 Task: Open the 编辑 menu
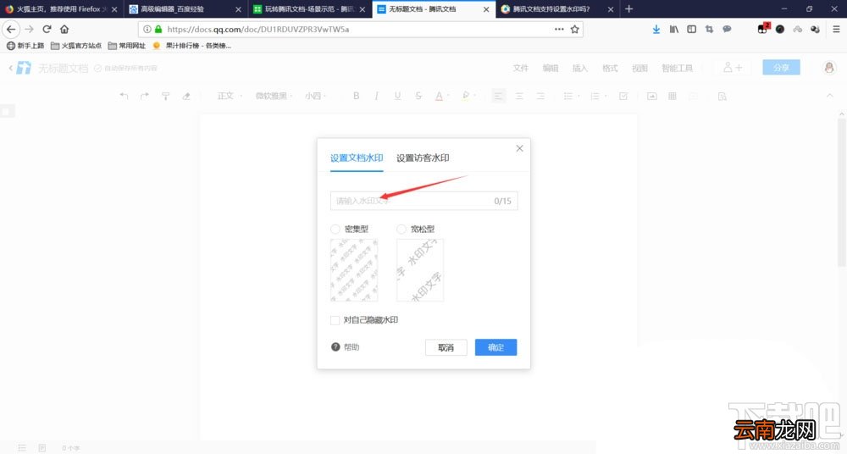point(550,68)
